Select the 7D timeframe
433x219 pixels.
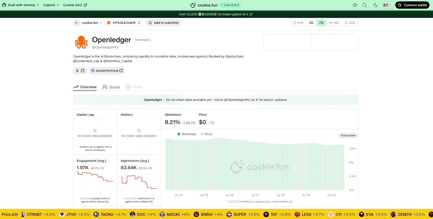321,23
